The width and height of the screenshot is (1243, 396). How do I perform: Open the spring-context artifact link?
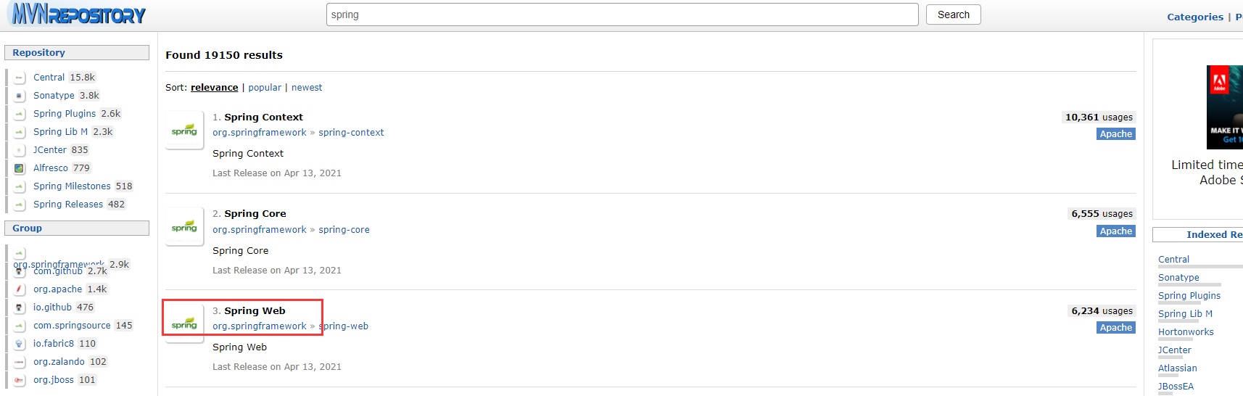pyautogui.click(x=351, y=133)
